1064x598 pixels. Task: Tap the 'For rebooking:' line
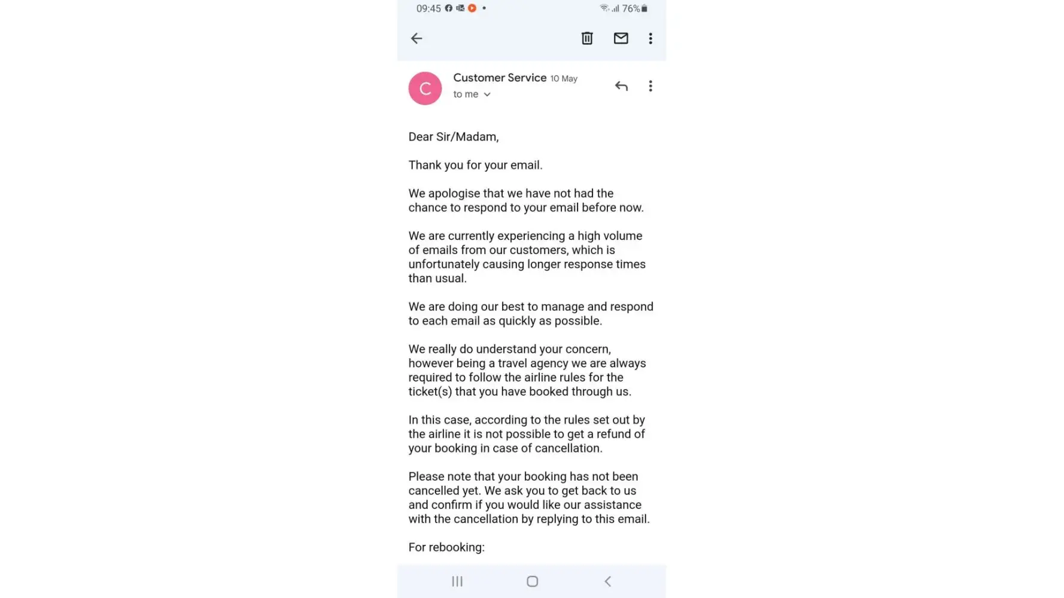coord(446,547)
